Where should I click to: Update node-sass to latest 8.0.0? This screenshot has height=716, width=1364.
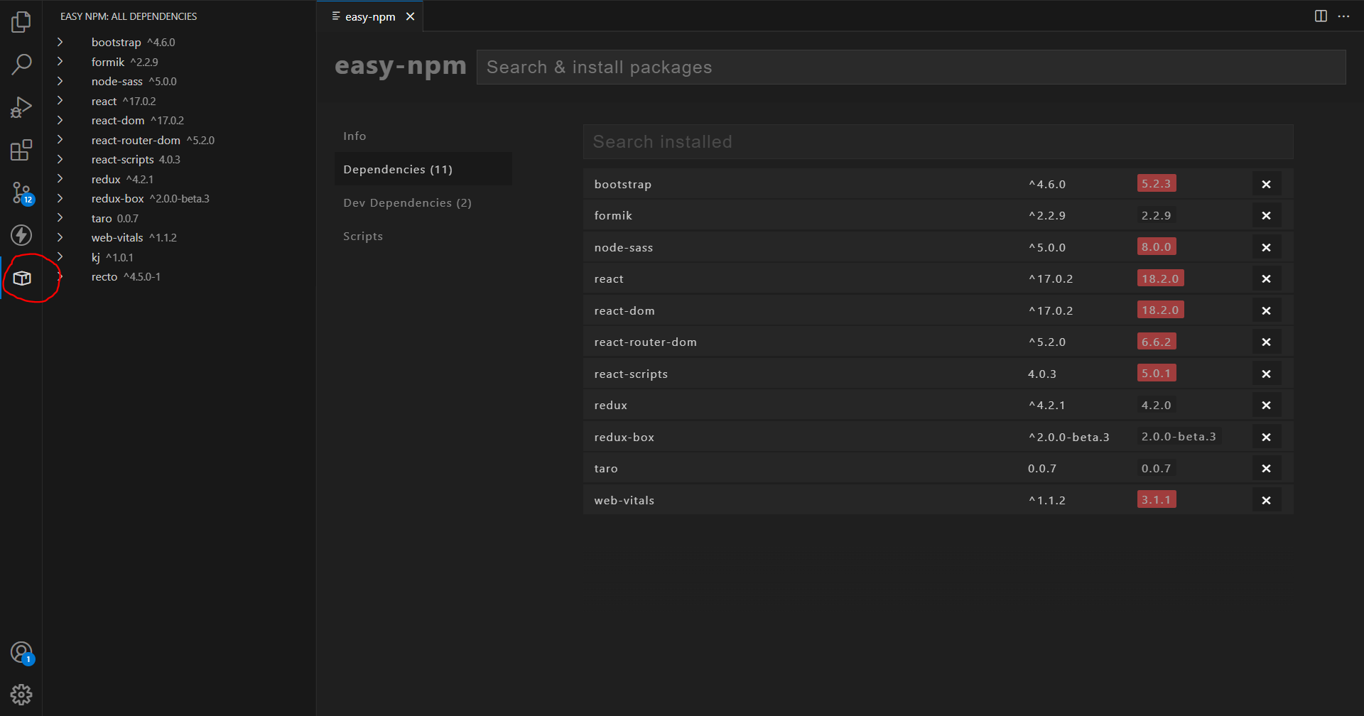click(1157, 246)
